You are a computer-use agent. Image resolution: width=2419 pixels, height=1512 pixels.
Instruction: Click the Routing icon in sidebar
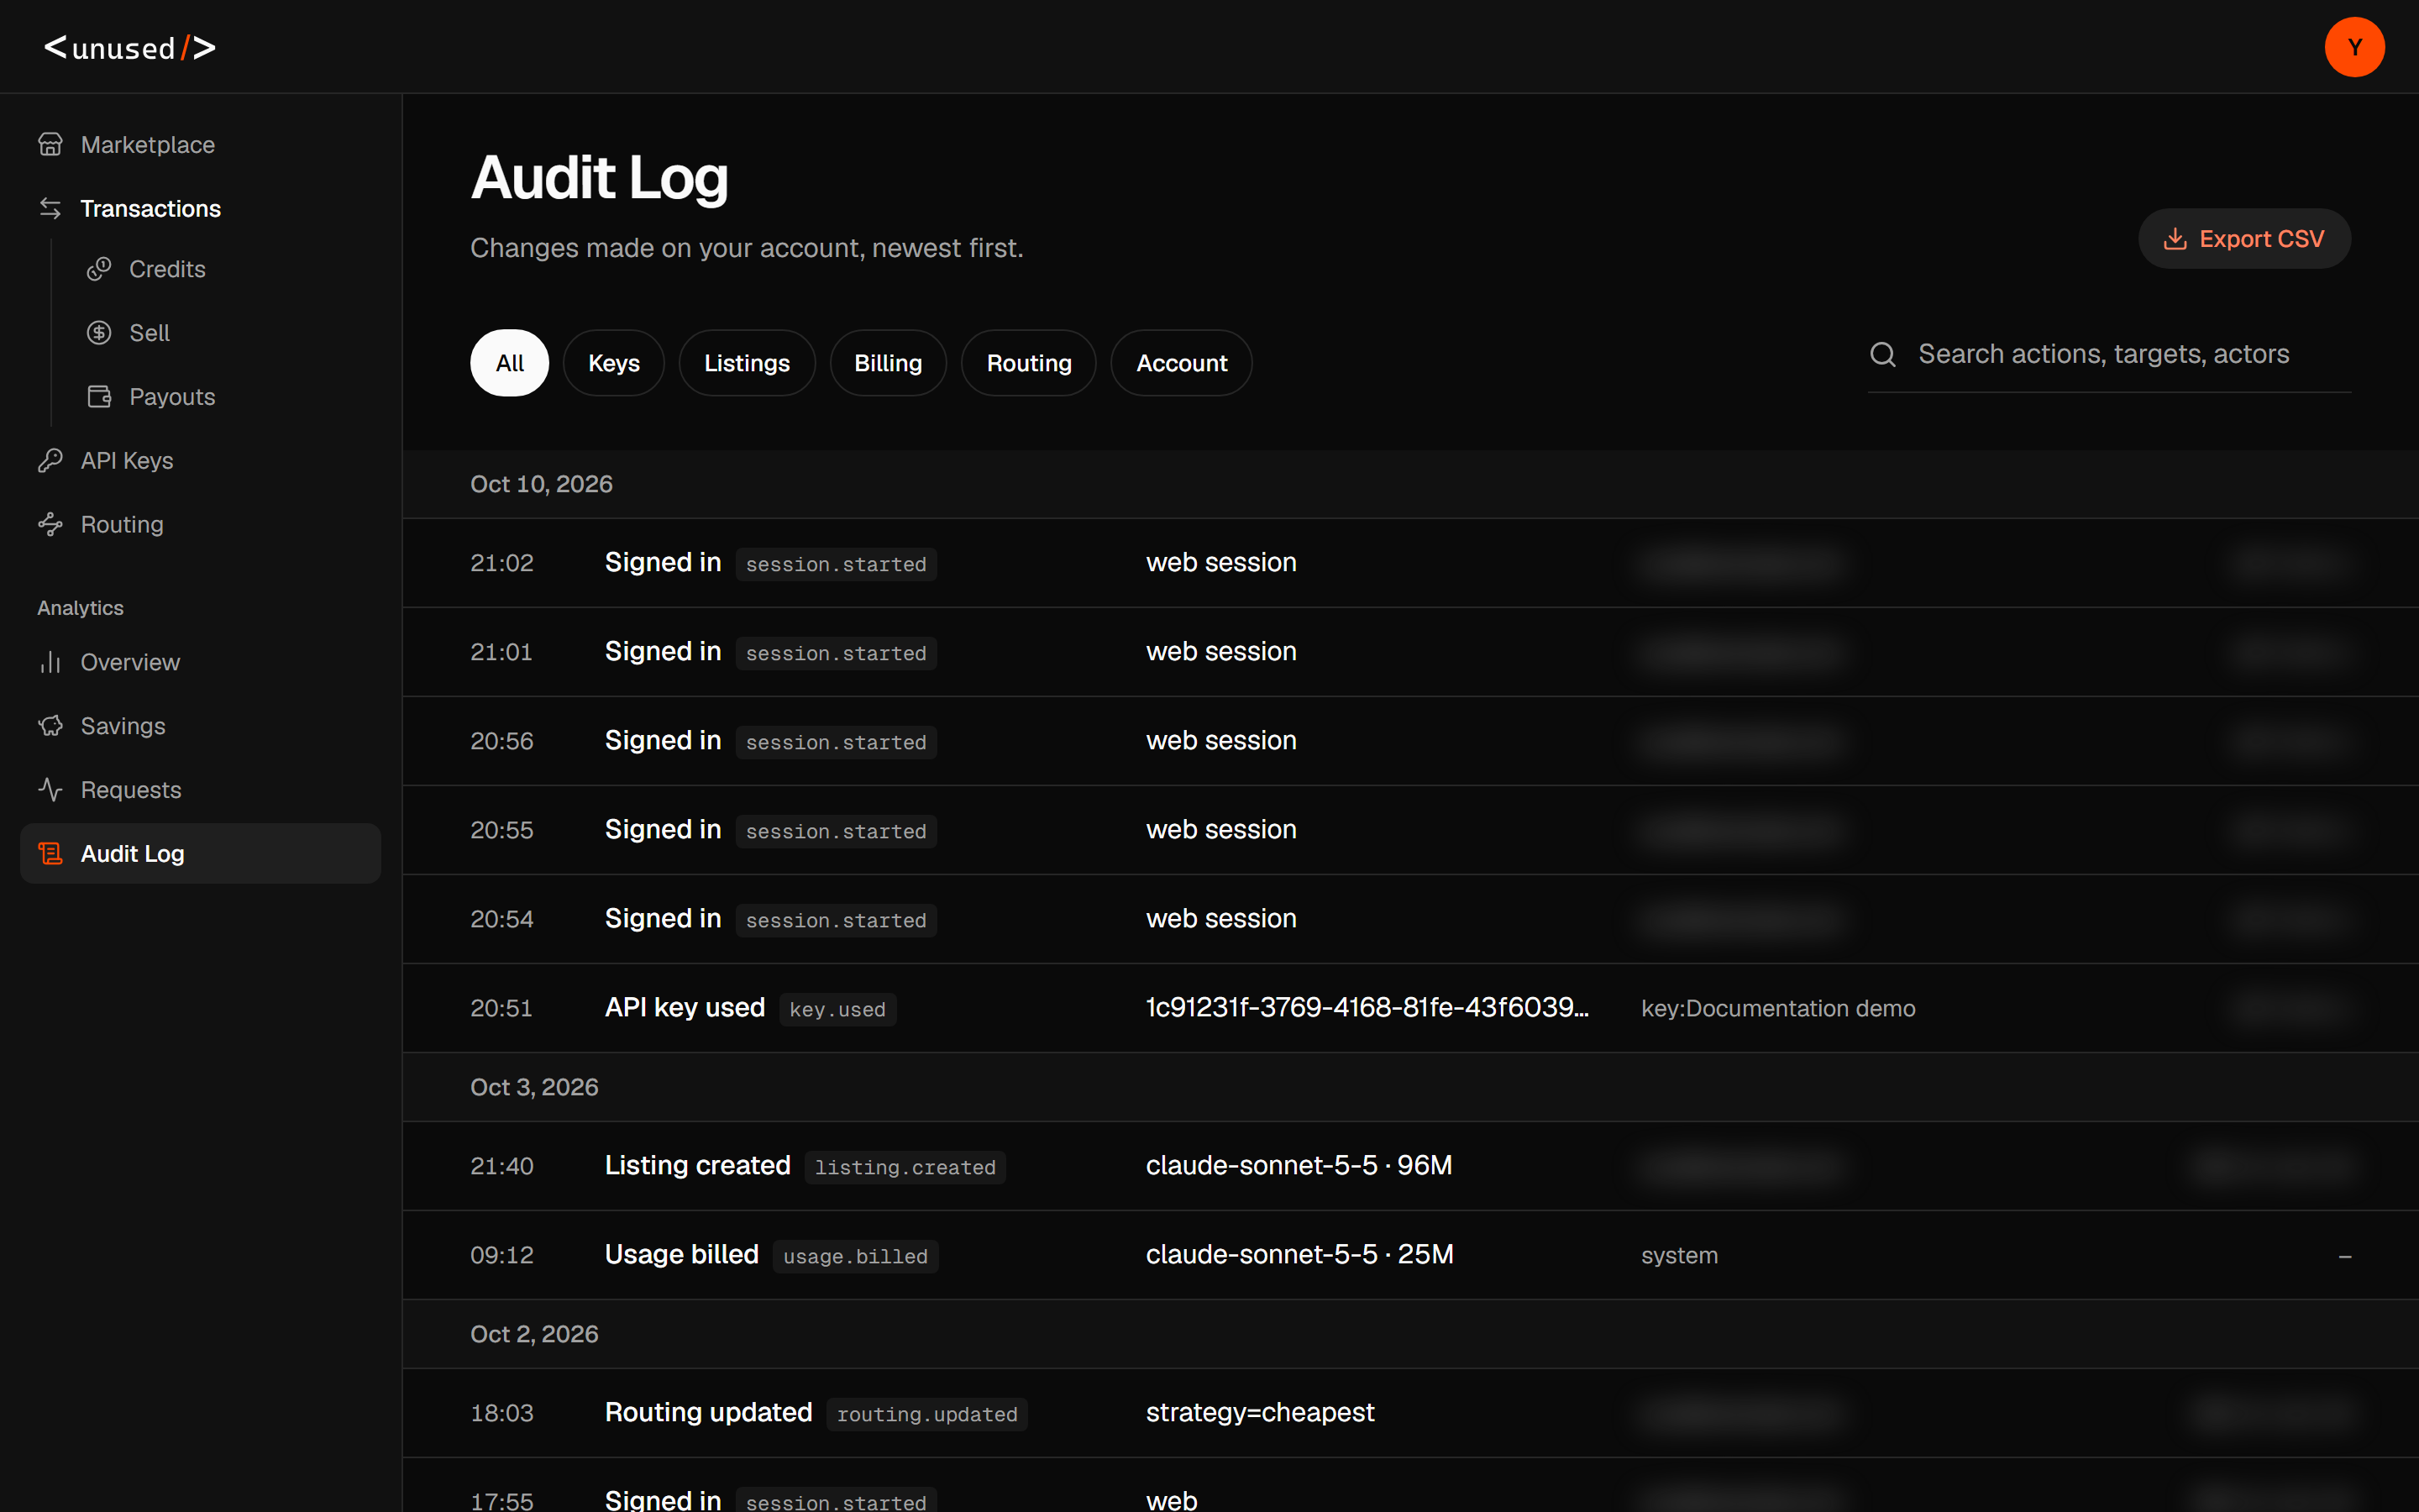point(51,525)
